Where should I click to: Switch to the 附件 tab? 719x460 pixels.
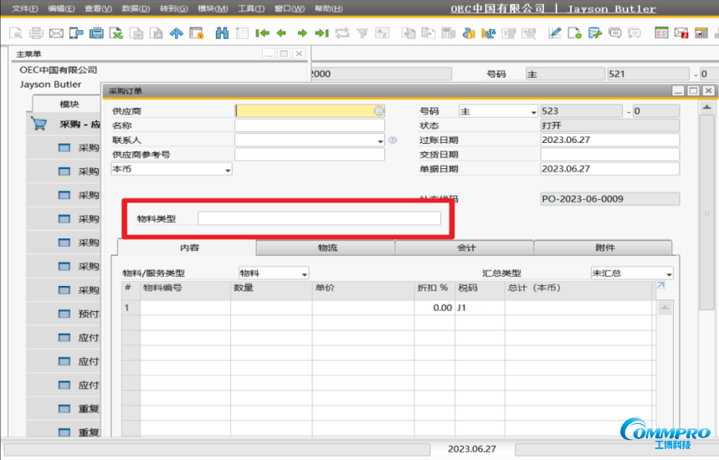604,248
